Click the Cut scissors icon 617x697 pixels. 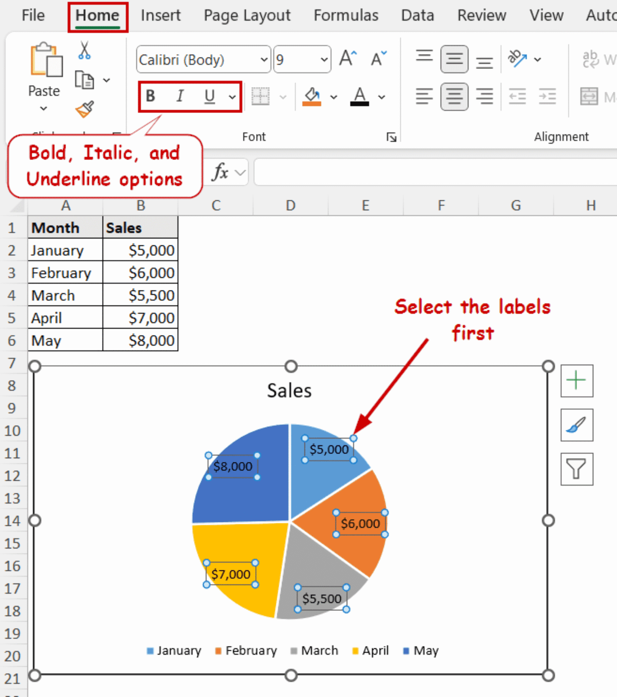(x=84, y=51)
